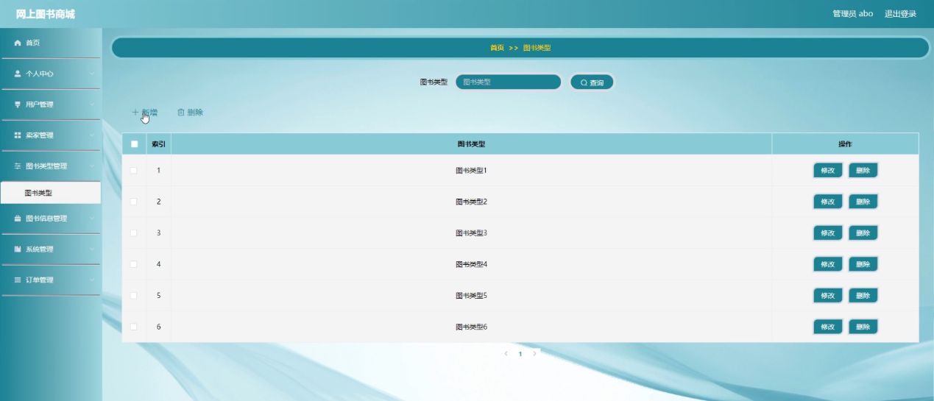Click the 操作 column header
This screenshot has width=934, height=401.
click(845, 144)
